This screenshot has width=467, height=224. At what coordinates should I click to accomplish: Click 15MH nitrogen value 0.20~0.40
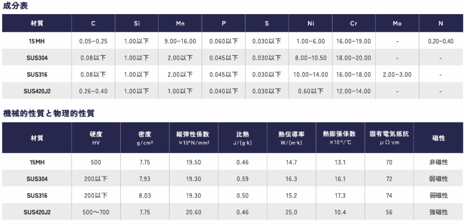[x=441, y=41]
